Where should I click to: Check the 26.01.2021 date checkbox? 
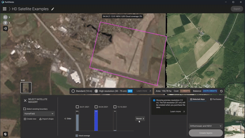coord(77,107)
